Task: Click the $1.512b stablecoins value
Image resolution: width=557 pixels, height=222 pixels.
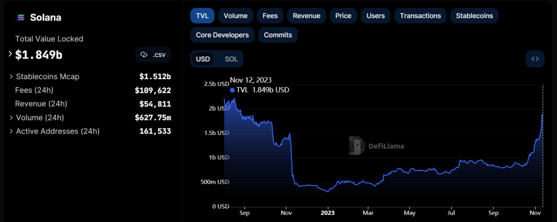Action: (155, 77)
